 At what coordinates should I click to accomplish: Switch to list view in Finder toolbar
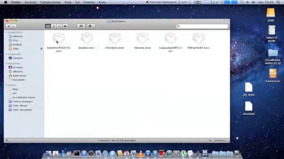coord(54,26)
